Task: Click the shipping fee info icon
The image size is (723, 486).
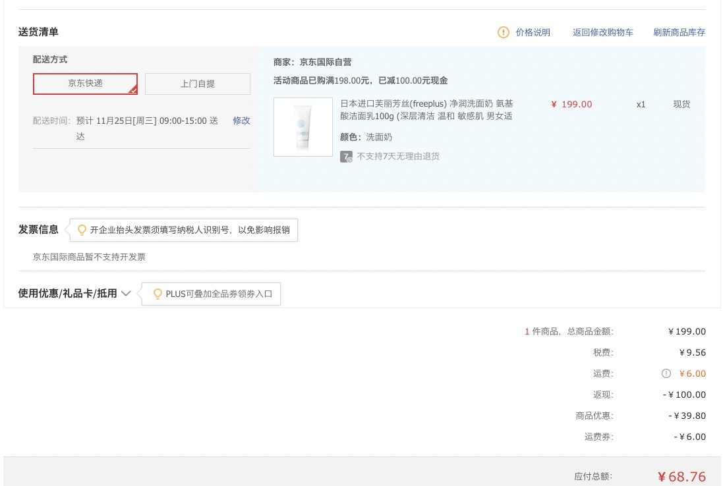Action: [x=666, y=373]
